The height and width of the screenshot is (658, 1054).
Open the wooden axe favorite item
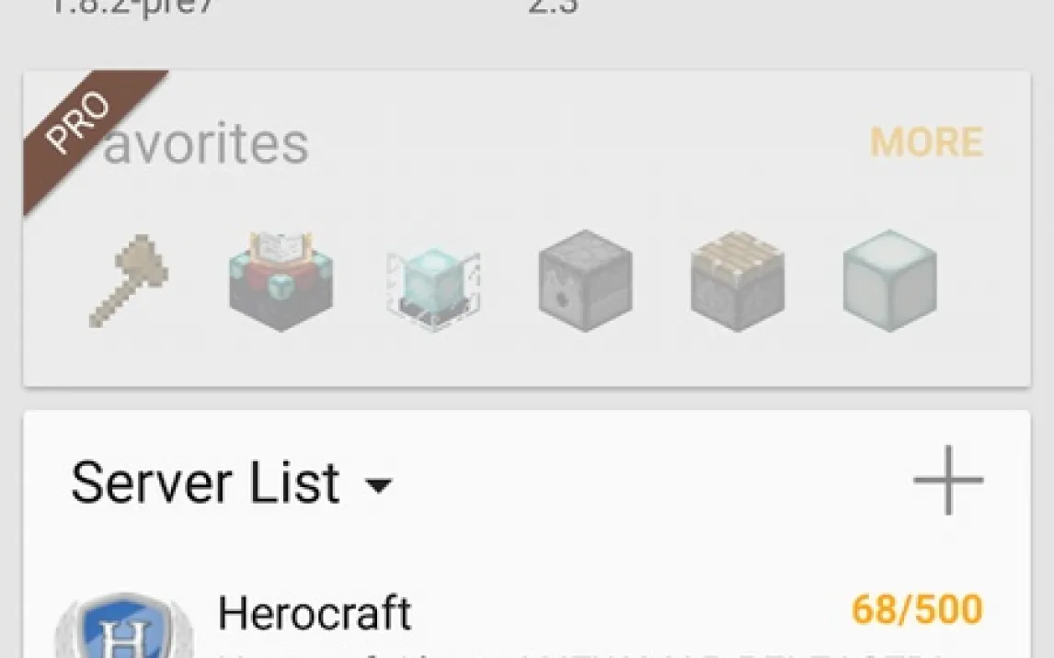pyautogui.click(x=129, y=280)
